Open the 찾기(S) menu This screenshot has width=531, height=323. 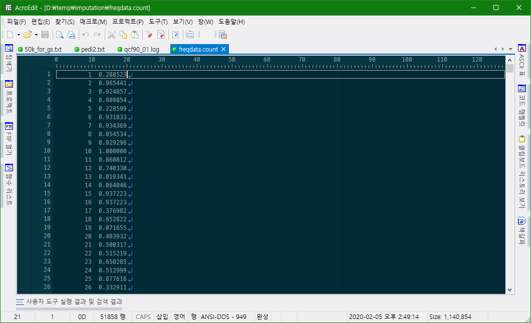click(65, 22)
